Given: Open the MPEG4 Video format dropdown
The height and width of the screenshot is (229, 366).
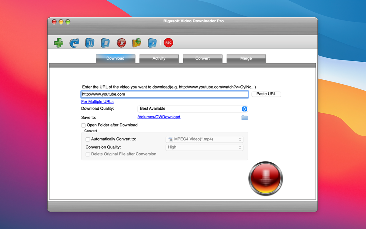Looking at the screenshot, I should (204, 139).
